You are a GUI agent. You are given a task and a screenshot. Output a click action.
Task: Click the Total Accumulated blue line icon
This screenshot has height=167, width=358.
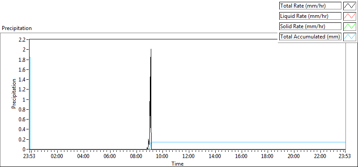point(349,37)
